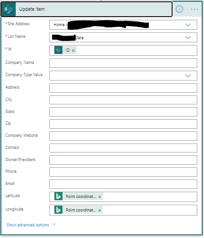
Task: Focus the Company Website field
Action: click(x=123, y=136)
